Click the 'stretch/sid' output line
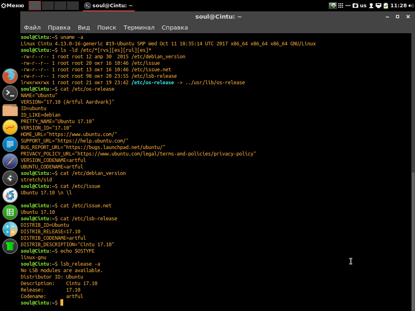The width and height of the screenshot is (415, 311). [x=36, y=179]
